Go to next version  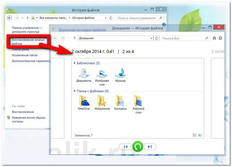[x=150, y=147]
